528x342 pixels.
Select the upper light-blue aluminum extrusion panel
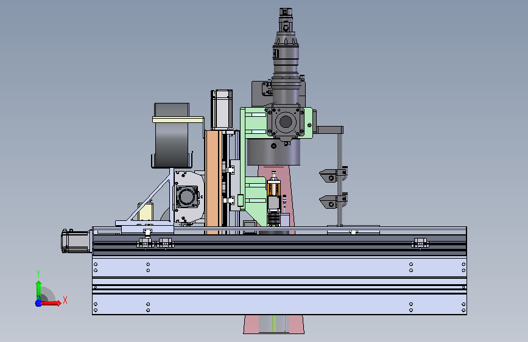pyautogui.click(x=280, y=267)
